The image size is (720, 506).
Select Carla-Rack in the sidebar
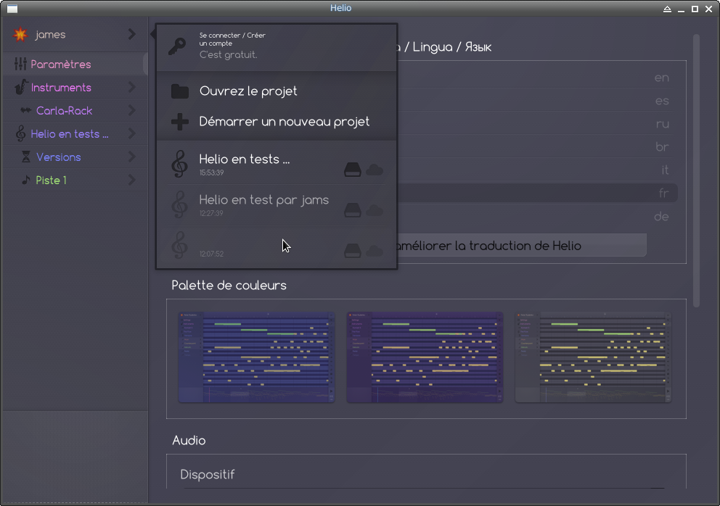tap(75, 111)
